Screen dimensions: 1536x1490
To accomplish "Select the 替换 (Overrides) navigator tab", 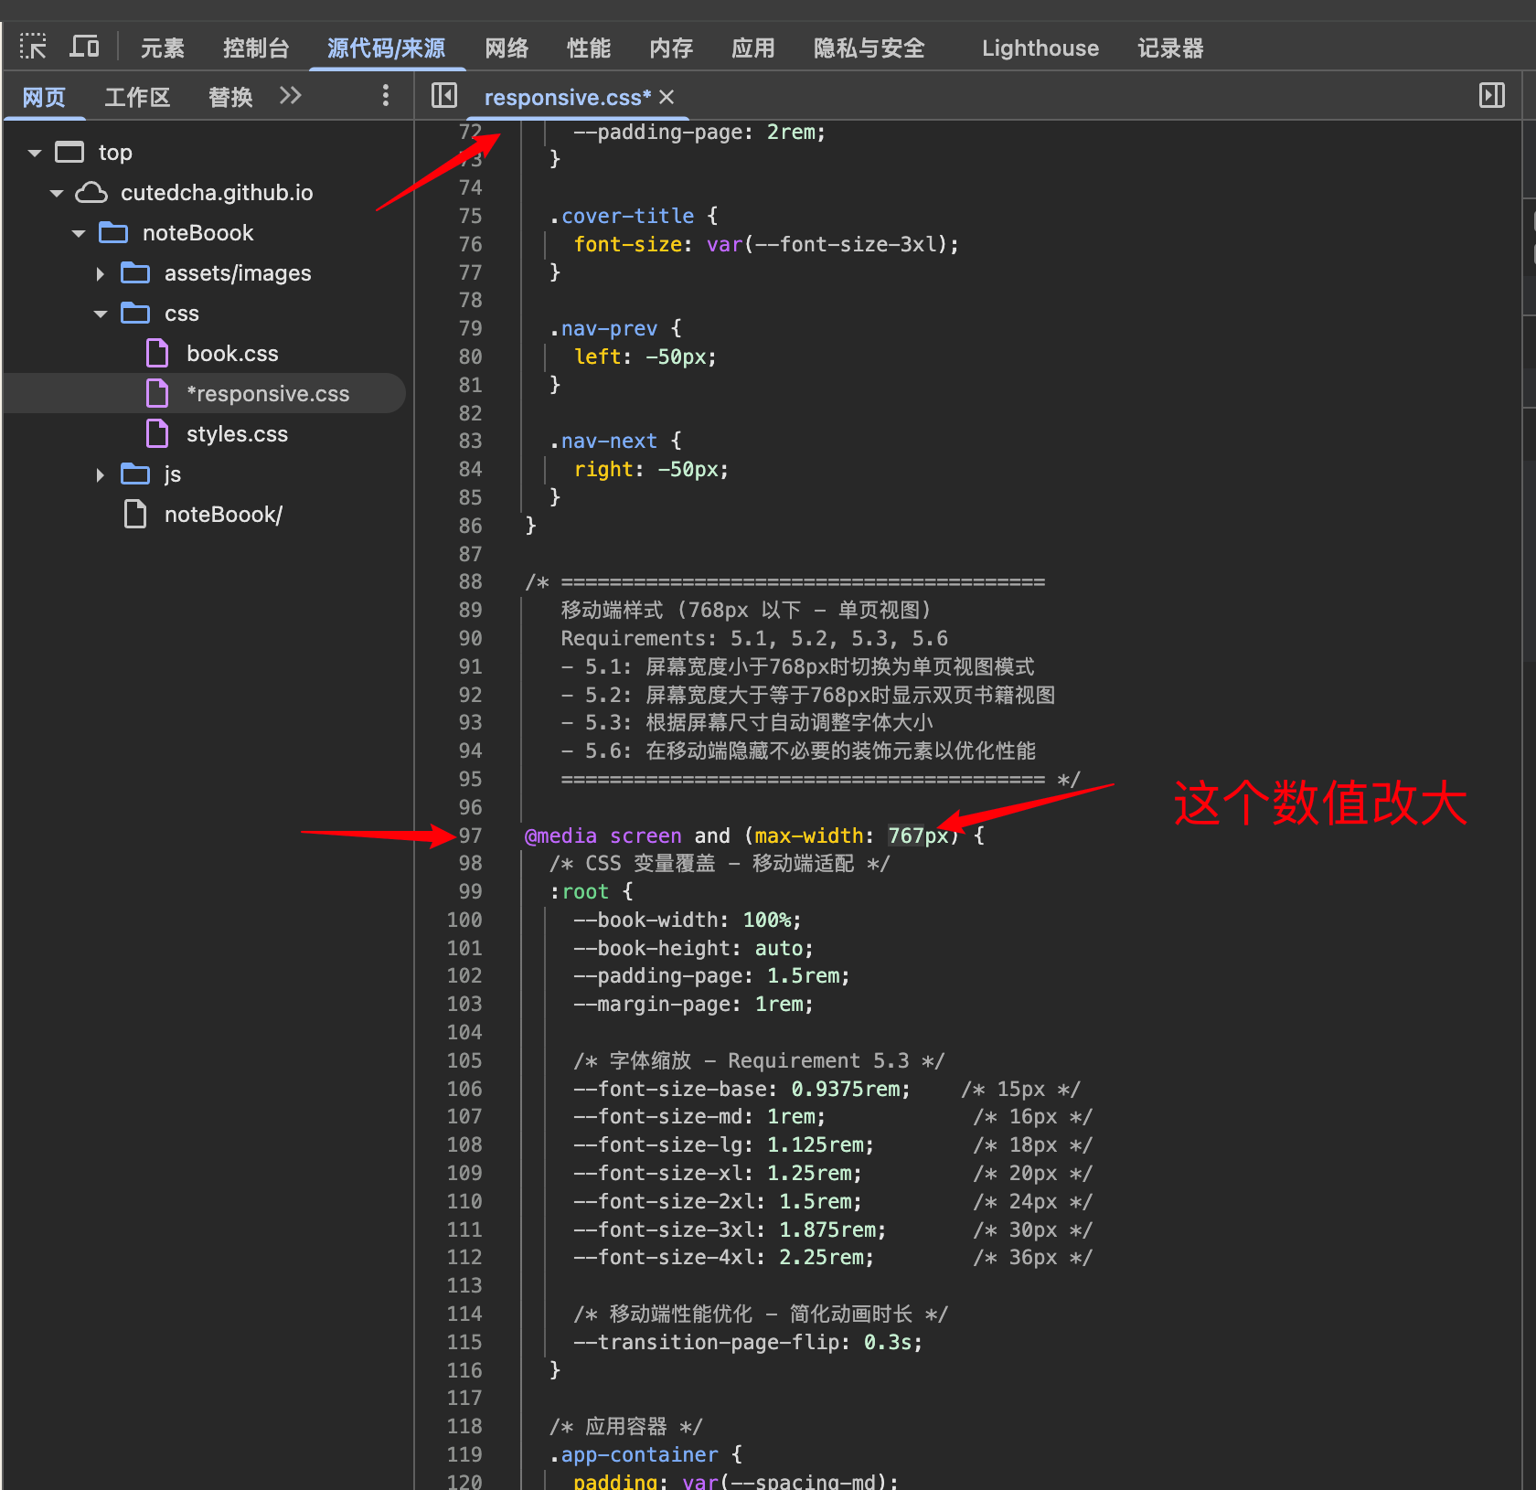I will pos(230,97).
